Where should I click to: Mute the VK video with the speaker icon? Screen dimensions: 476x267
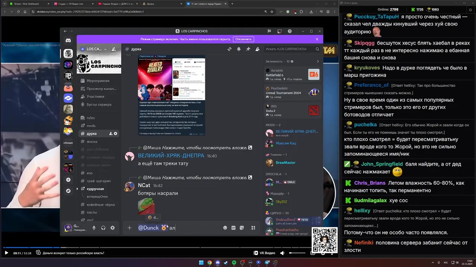[x=282, y=253]
